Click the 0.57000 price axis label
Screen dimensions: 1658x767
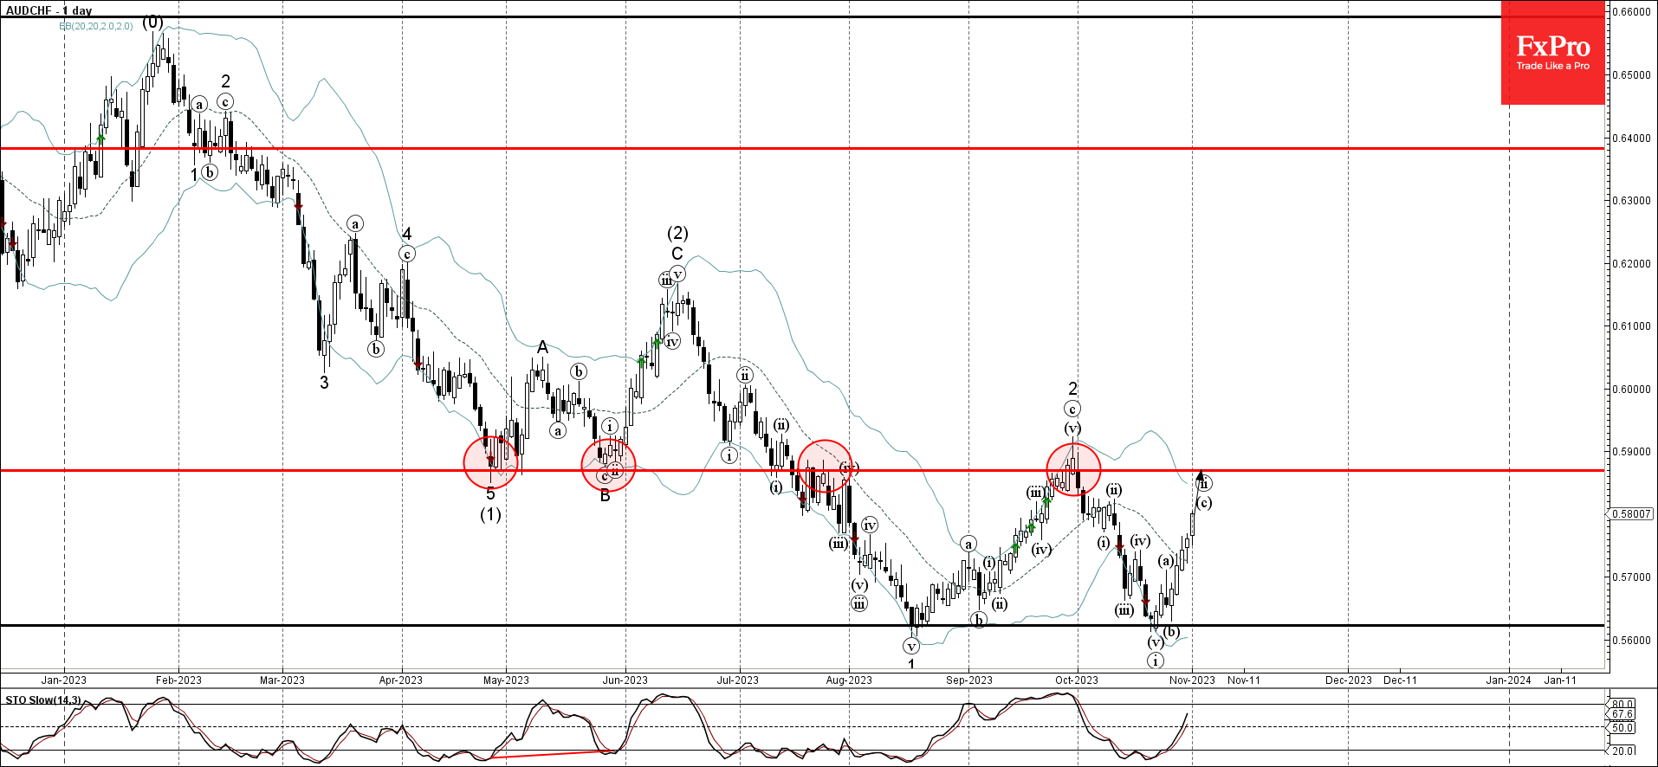click(x=1633, y=577)
